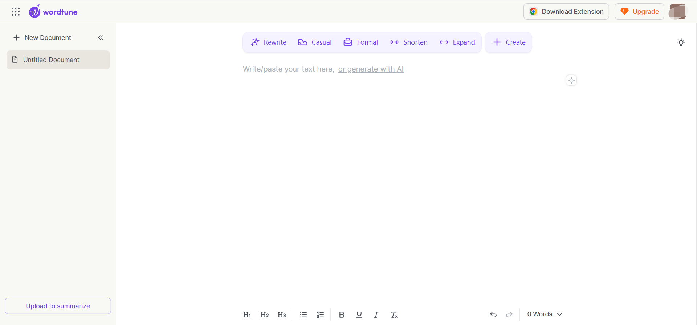
Task: Expand the selected text
Action: [x=457, y=42]
